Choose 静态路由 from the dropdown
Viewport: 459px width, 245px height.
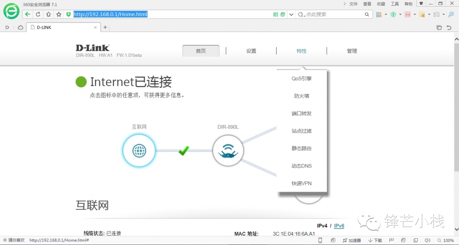pyautogui.click(x=302, y=149)
